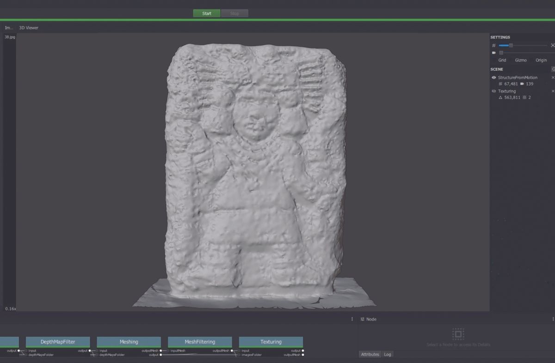Remove the StructureFromMotion media with its X
The width and height of the screenshot is (555, 363).
point(553,77)
